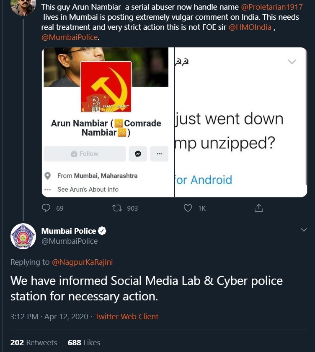Like the tweet with the heart icon
This screenshot has width=315, height=352.
188,208
